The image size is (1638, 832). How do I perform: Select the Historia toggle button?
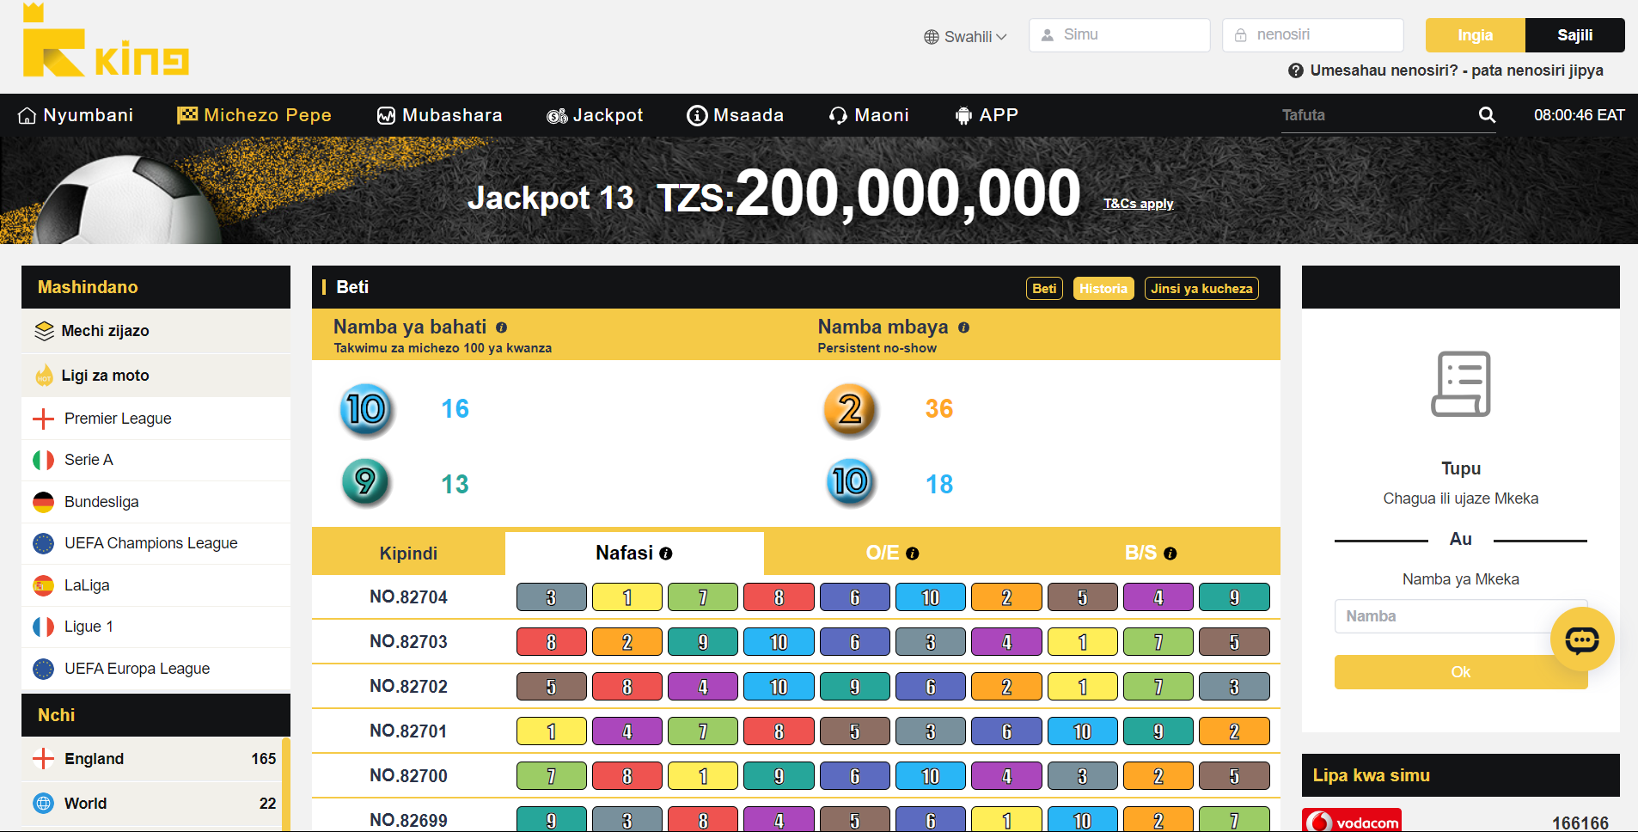1103,289
